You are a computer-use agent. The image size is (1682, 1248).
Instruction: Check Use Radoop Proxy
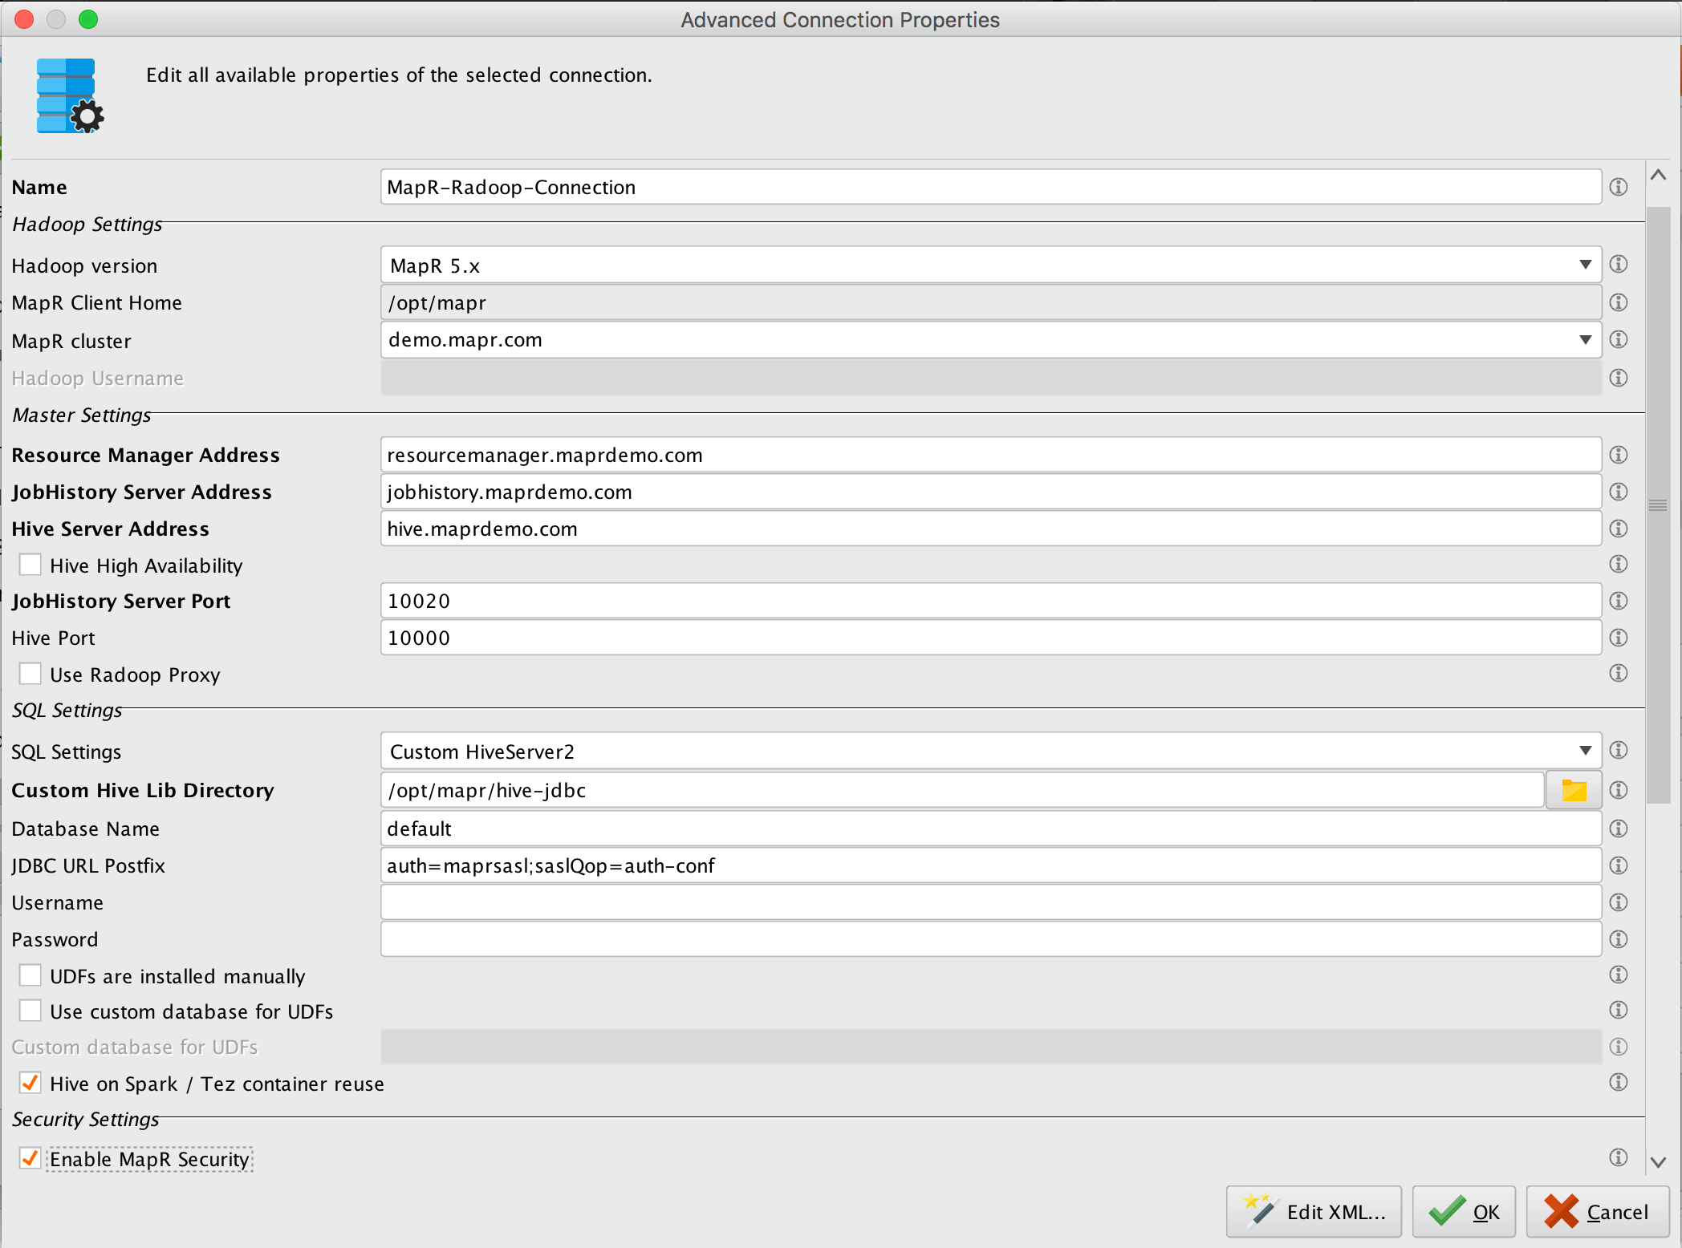click(30, 674)
